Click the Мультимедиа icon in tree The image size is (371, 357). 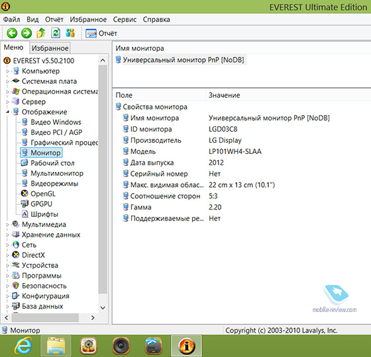click(x=16, y=224)
